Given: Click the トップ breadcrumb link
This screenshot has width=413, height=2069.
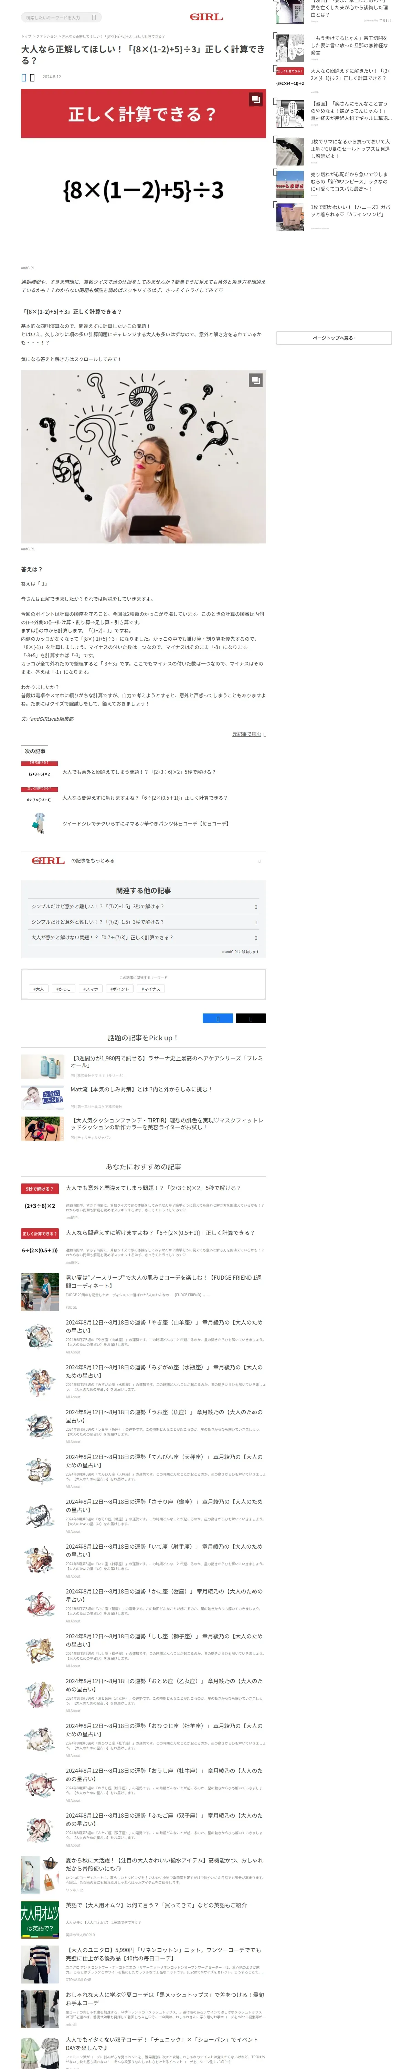Looking at the screenshot, I should click(26, 36).
